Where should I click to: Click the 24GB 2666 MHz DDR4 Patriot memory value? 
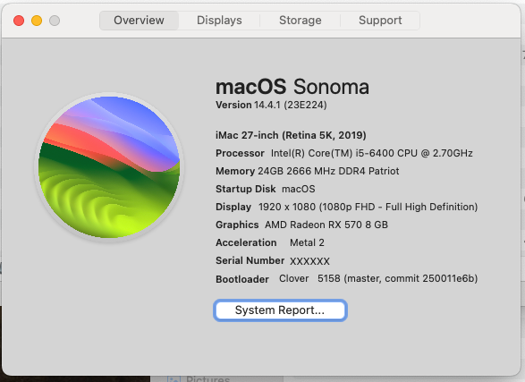pyautogui.click(x=328, y=171)
